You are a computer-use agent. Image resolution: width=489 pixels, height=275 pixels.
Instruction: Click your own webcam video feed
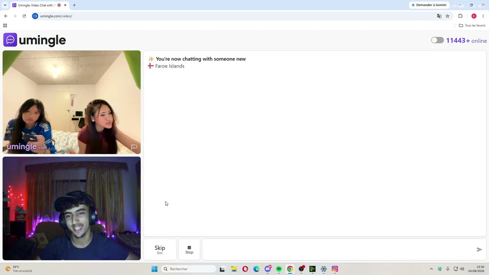click(71, 209)
